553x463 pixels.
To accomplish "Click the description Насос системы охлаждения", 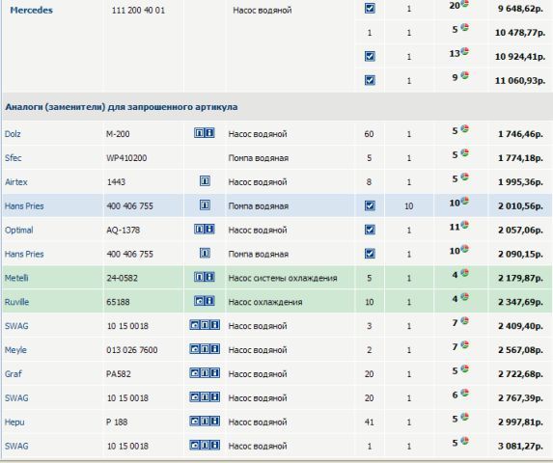I will (x=283, y=278).
